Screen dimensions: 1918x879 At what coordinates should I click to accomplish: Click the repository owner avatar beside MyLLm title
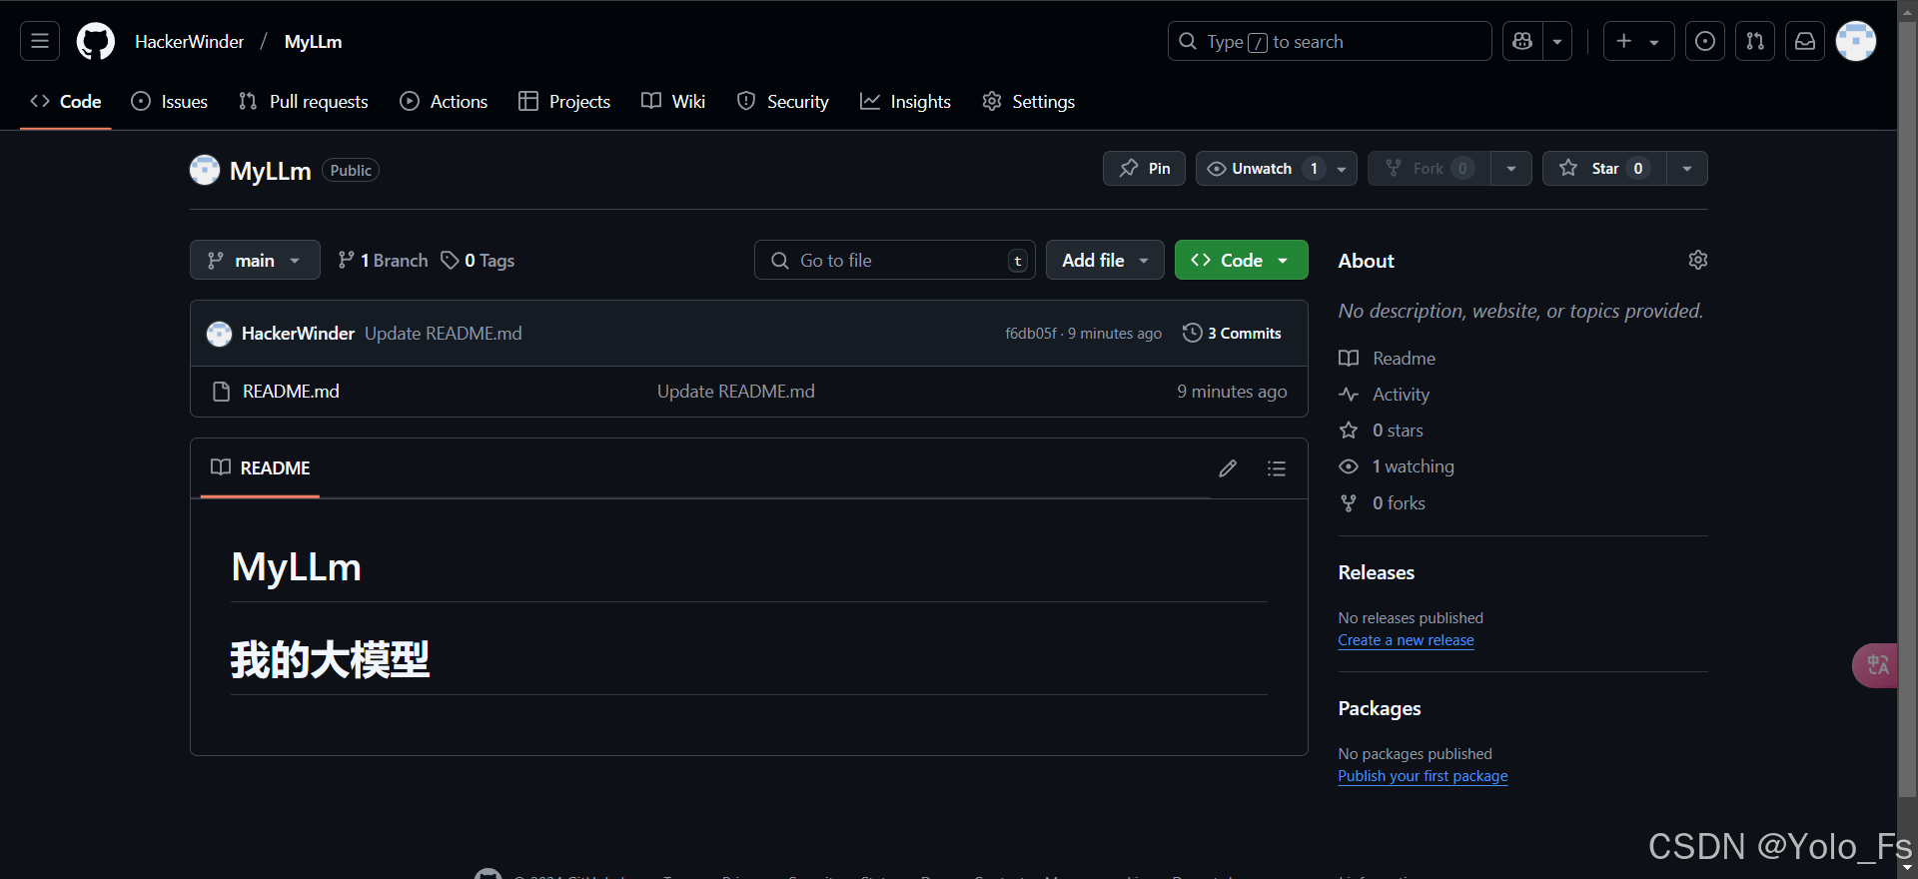click(x=205, y=170)
